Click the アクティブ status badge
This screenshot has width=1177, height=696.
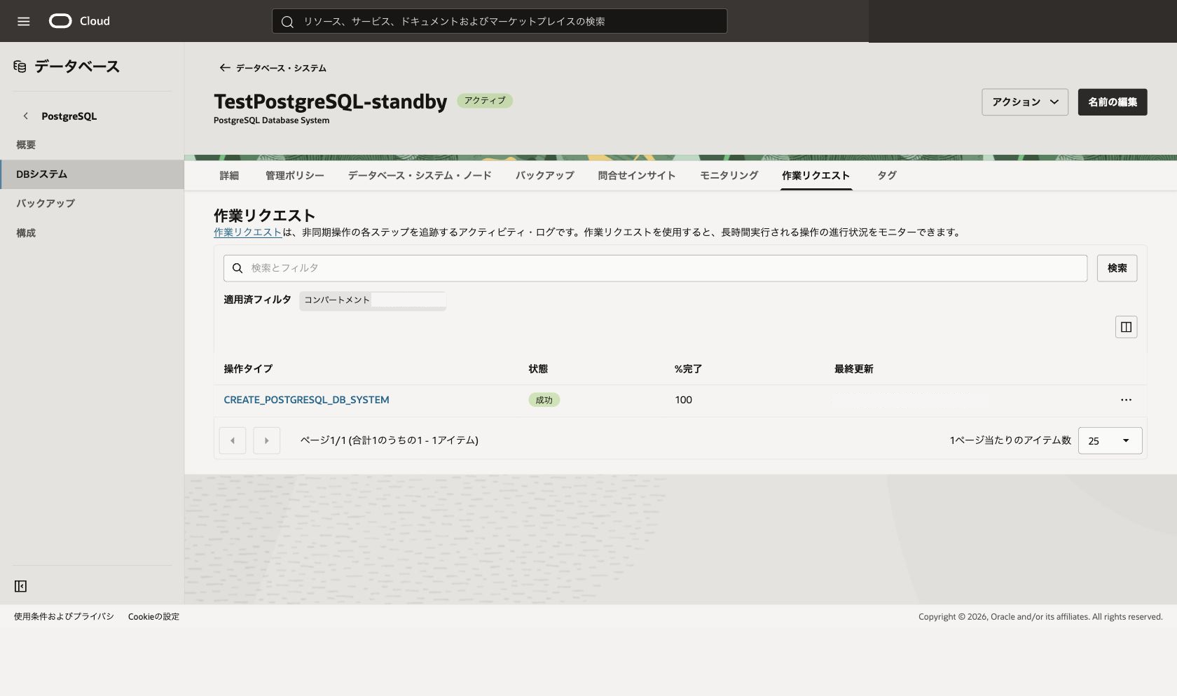click(485, 101)
